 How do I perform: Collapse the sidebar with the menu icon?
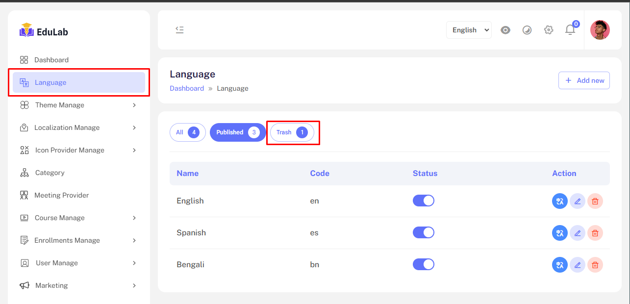coord(179,30)
